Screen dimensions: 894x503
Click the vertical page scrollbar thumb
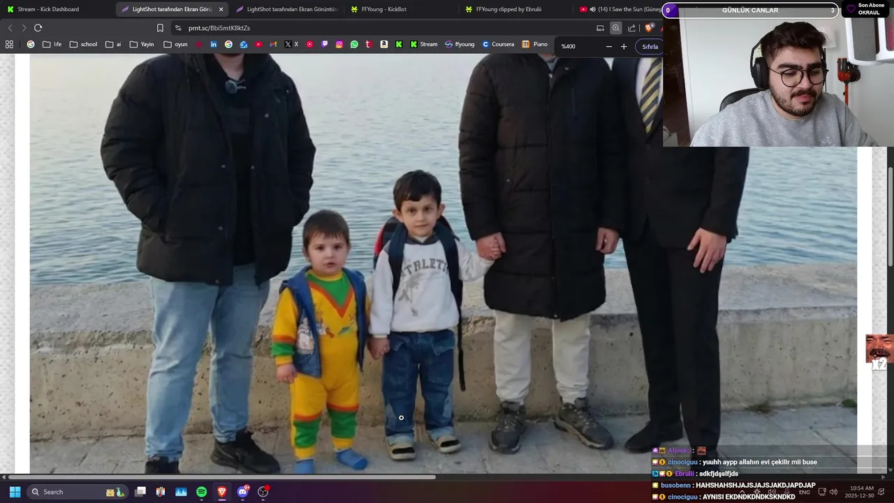coord(891,217)
